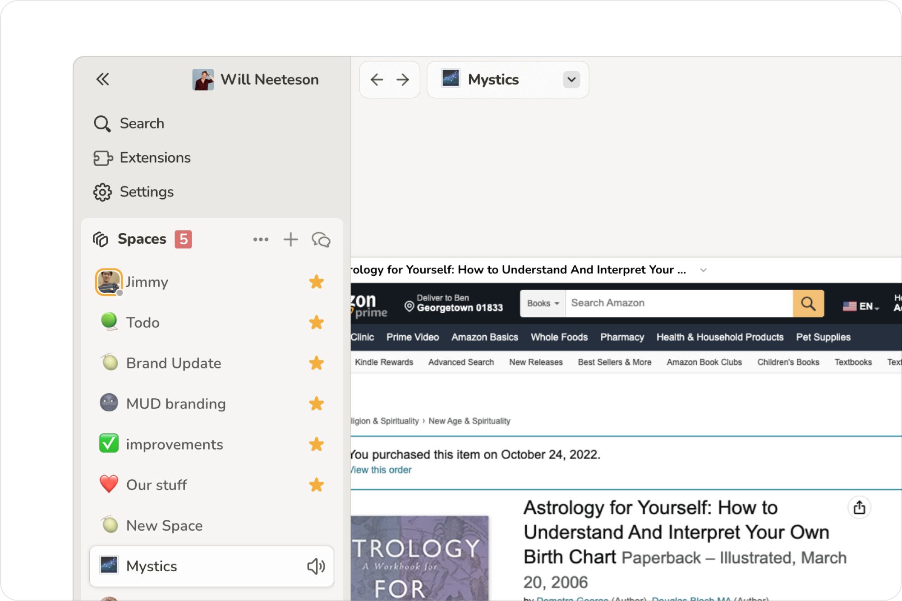Open Amazon Book Clubs link
902x601 pixels.
coord(704,362)
